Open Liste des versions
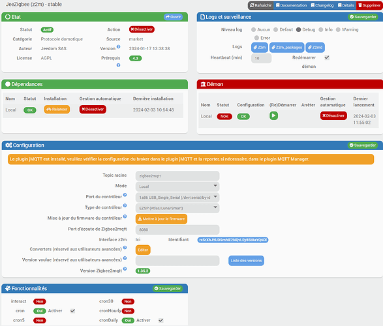 tap(246, 261)
